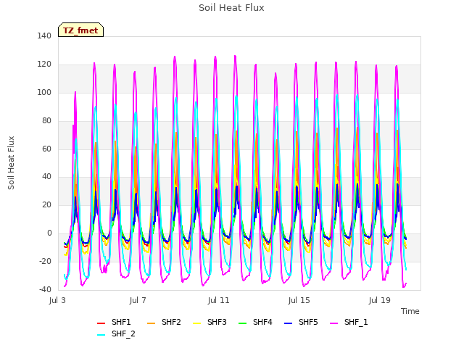
Task: Click the 100 y-axis tick label
Action: [x=44, y=92]
